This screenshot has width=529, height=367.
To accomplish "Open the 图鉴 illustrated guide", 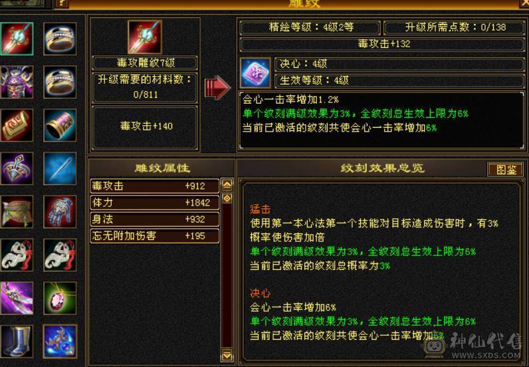I will pyautogui.click(x=506, y=170).
